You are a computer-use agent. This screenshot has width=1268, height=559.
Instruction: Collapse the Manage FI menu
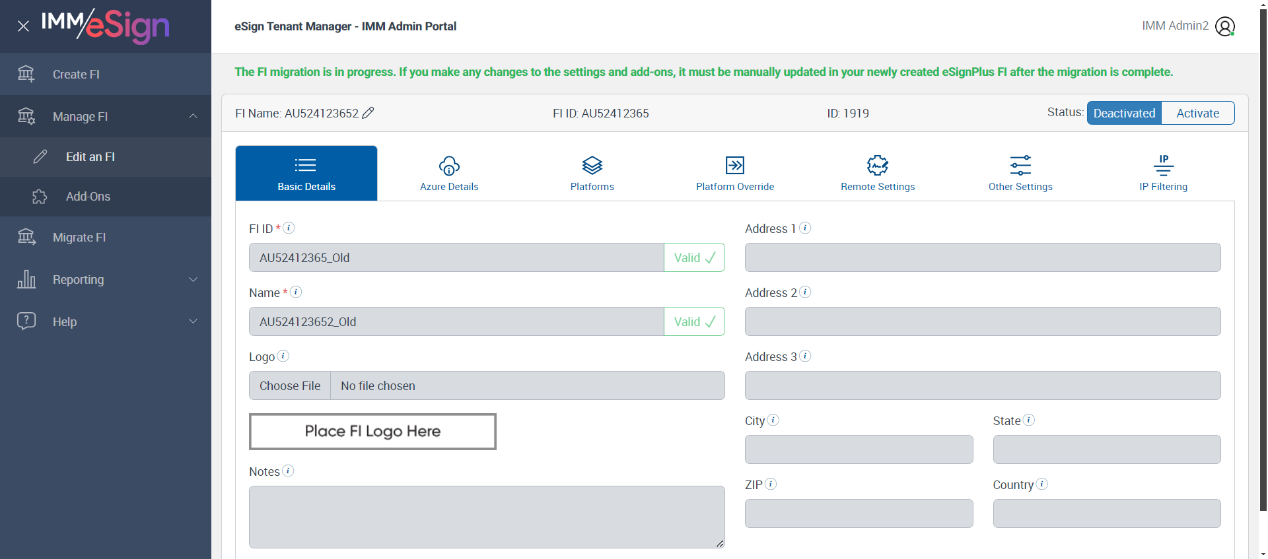[193, 116]
